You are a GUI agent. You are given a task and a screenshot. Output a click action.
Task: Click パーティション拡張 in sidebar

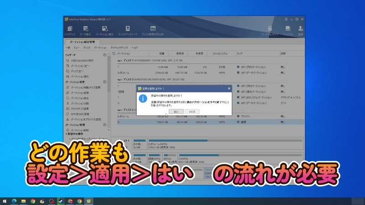[x=77, y=93]
